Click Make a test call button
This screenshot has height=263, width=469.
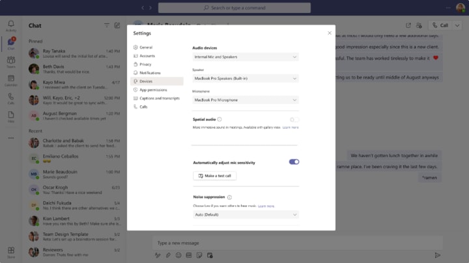(215, 176)
